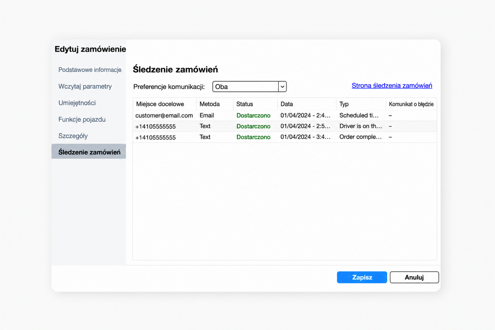Click the Driver is on th… type cell

[x=361, y=126]
